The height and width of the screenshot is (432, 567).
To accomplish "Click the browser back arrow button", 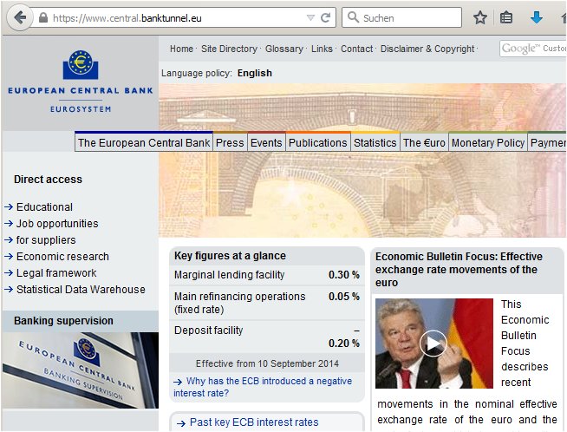I will pyautogui.click(x=19, y=17).
